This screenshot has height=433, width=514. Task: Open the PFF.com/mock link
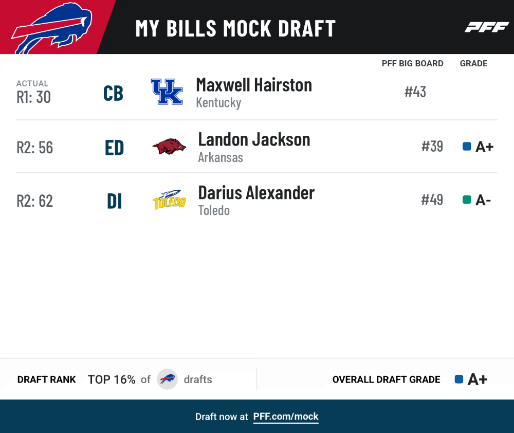[286, 417]
